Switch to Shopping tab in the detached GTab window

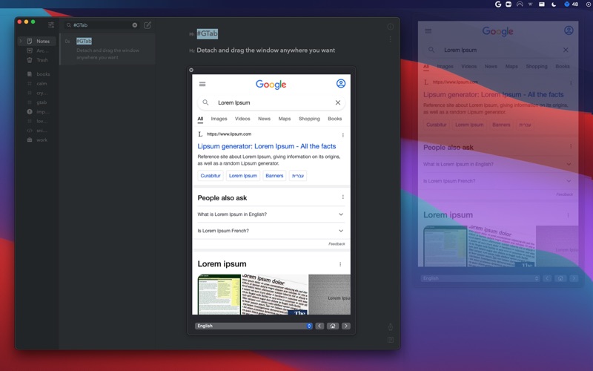pyautogui.click(x=536, y=66)
